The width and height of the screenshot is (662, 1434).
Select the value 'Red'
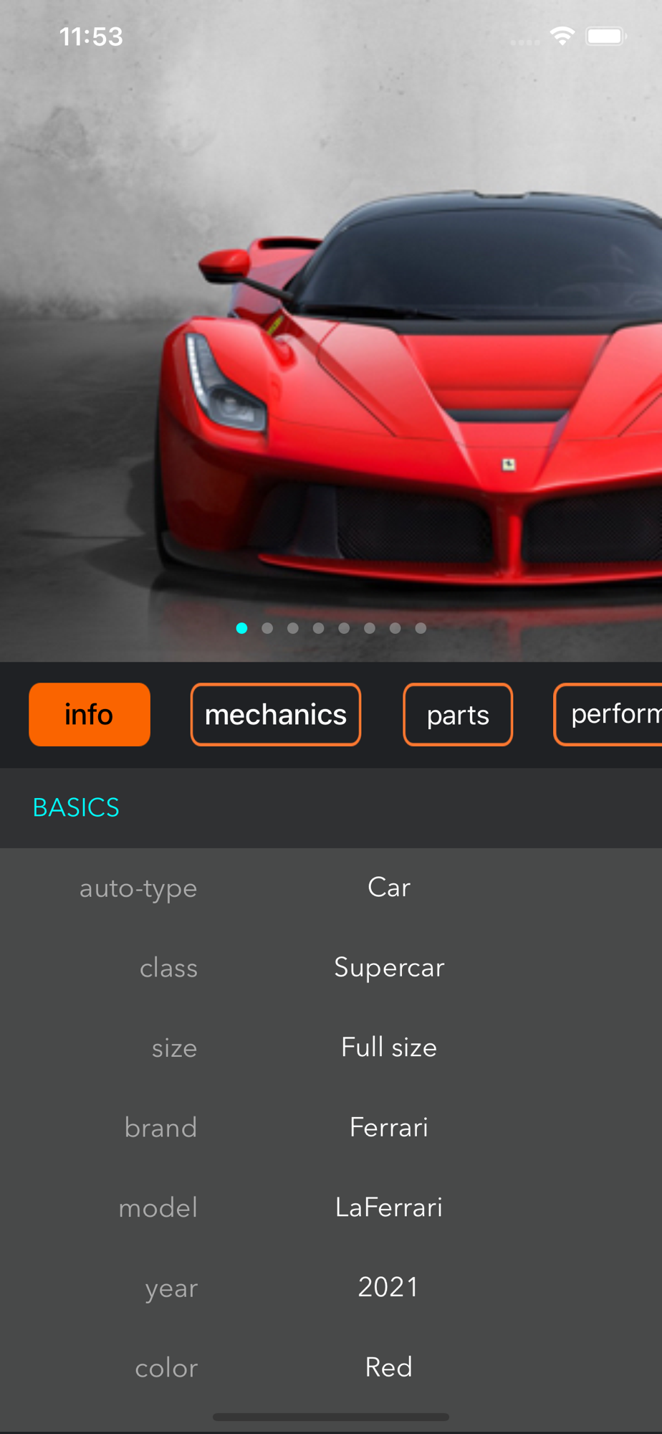(389, 1367)
